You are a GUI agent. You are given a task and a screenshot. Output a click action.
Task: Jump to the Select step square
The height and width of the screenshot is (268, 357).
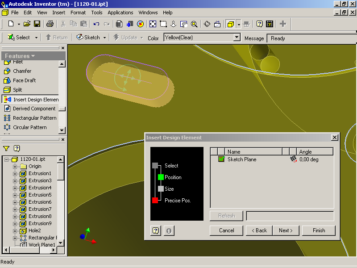pyautogui.click(x=155, y=165)
